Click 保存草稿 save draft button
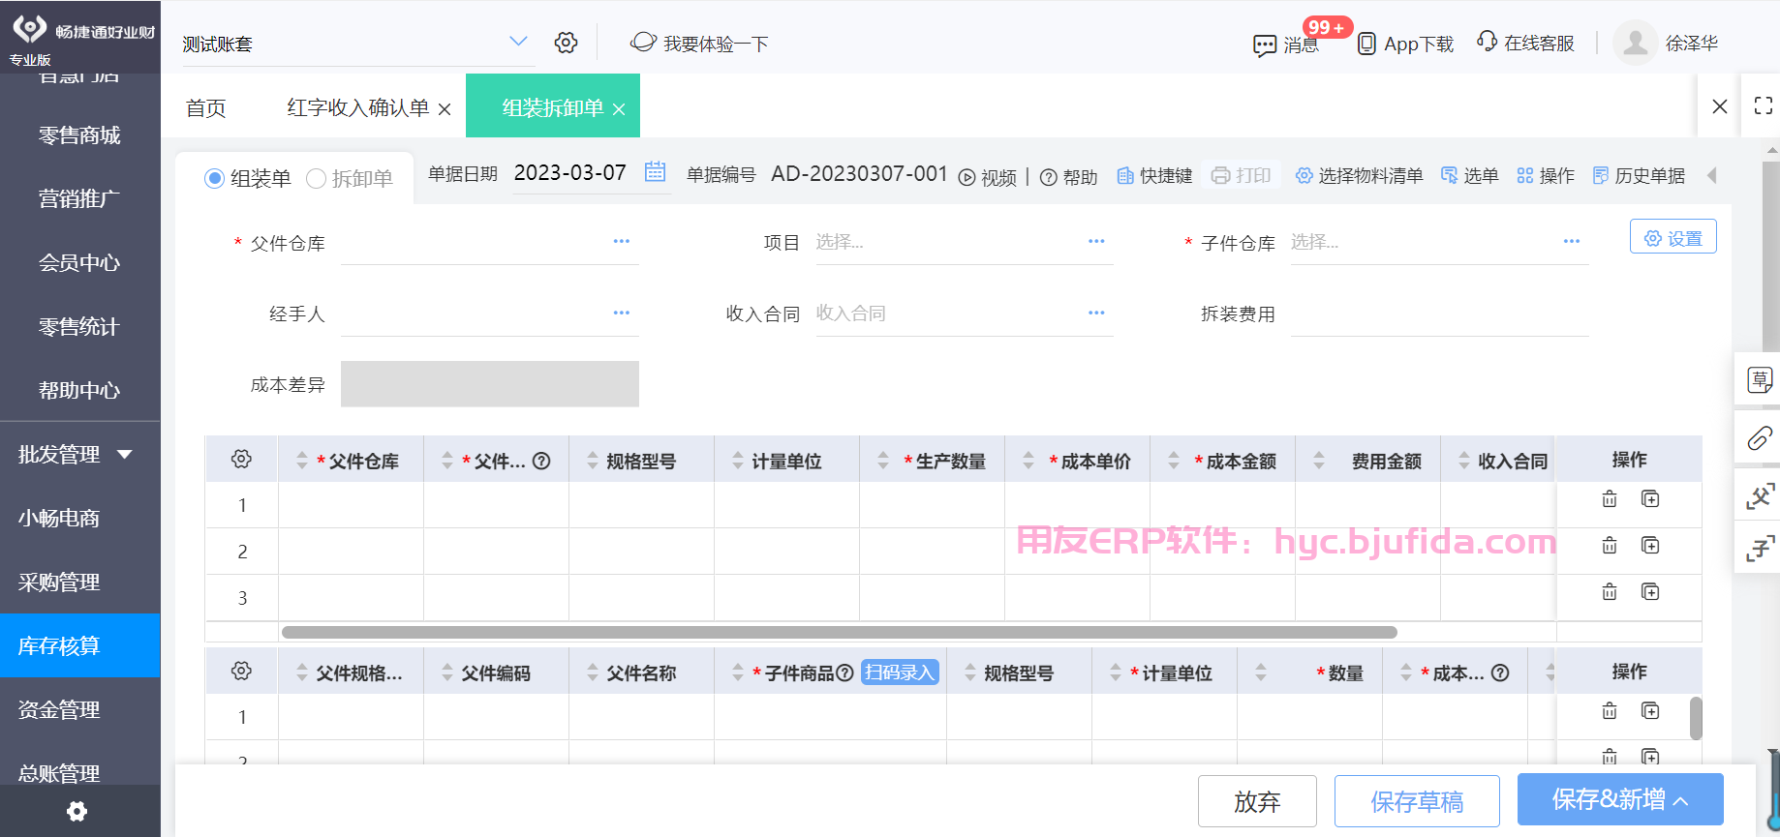 [x=1417, y=801]
